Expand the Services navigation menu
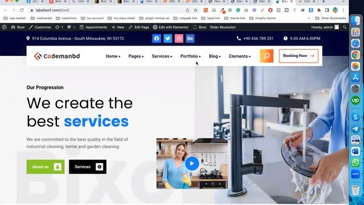This screenshot has width=364, height=205. pos(162,56)
